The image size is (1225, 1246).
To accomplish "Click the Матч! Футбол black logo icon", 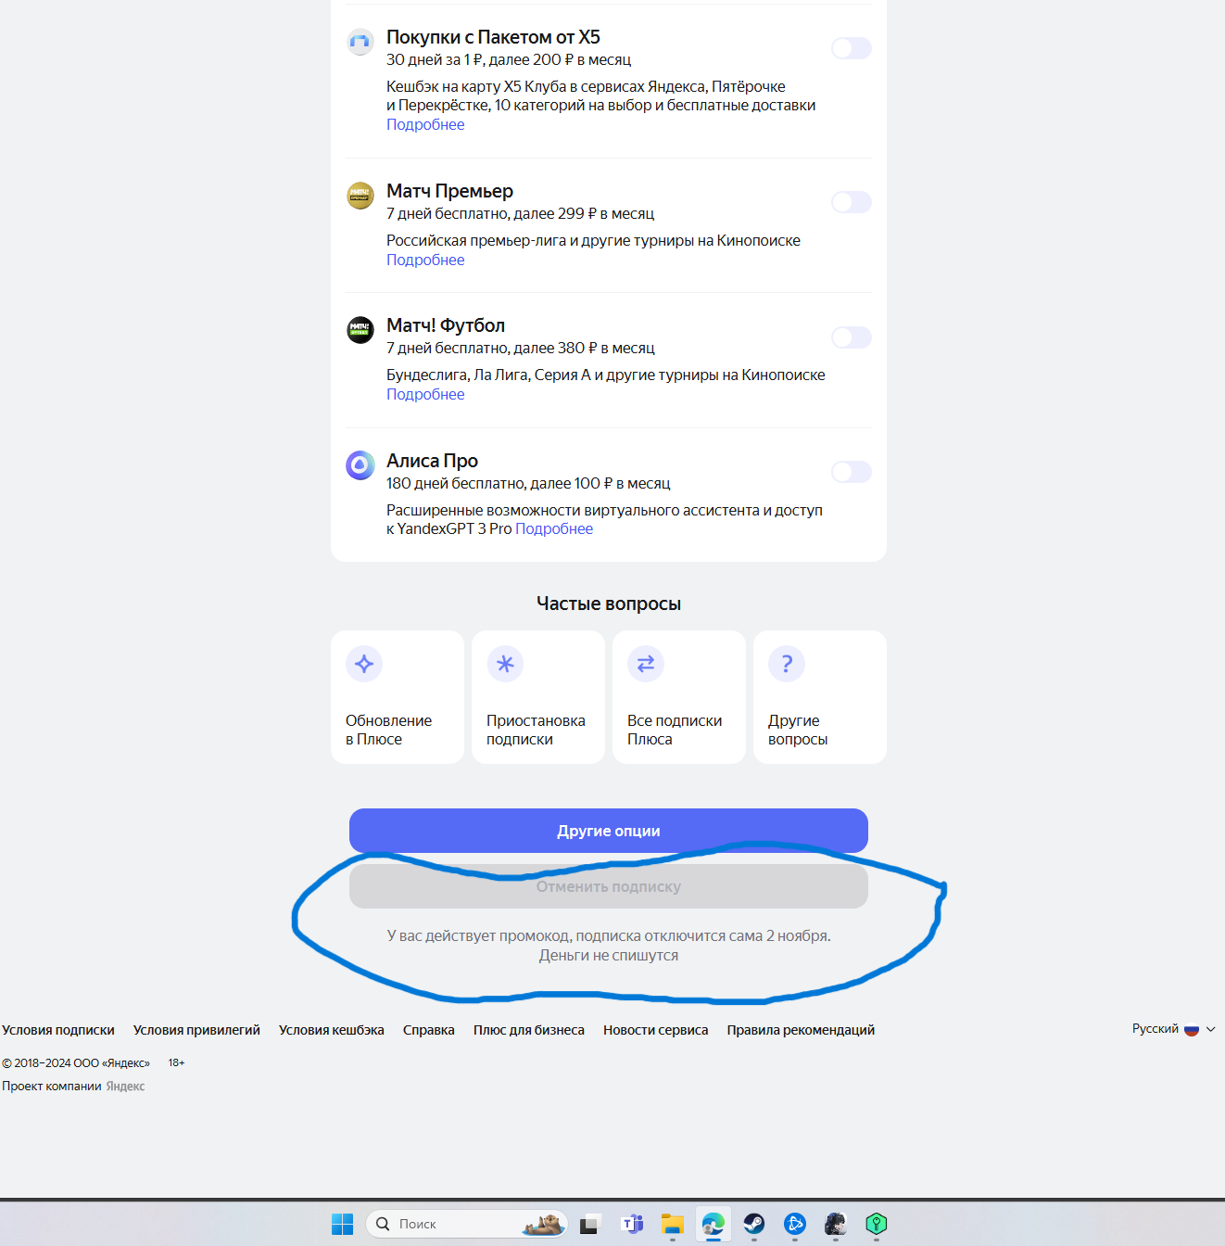I will pos(360,330).
